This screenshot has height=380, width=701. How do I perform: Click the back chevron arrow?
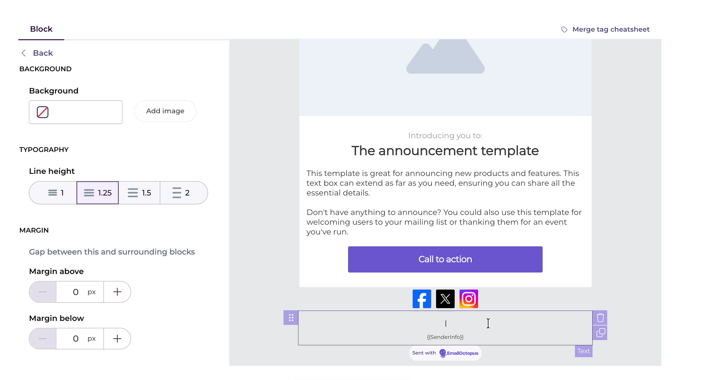point(23,53)
